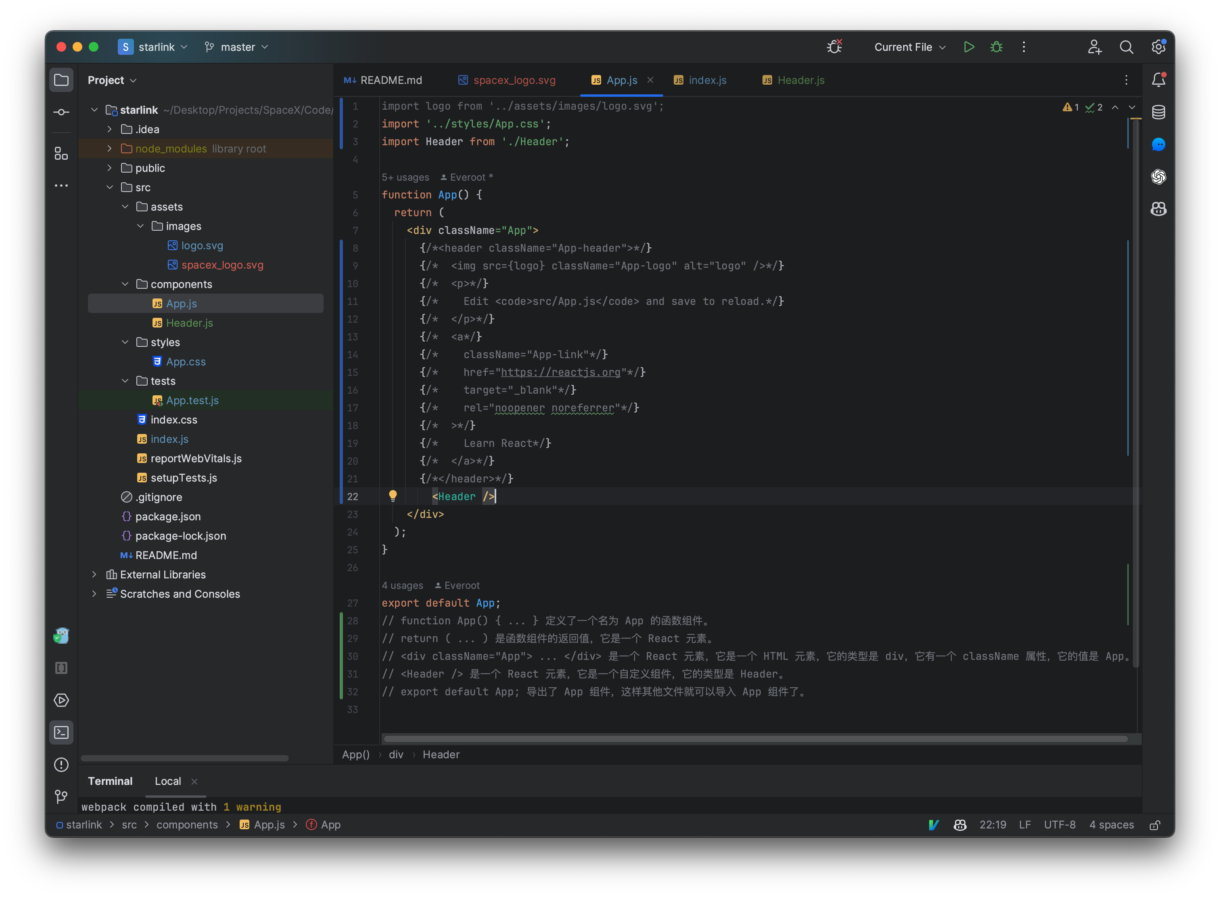The height and width of the screenshot is (897, 1220).
Task: Click UTF-8 encoding in the status bar
Action: point(1060,824)
